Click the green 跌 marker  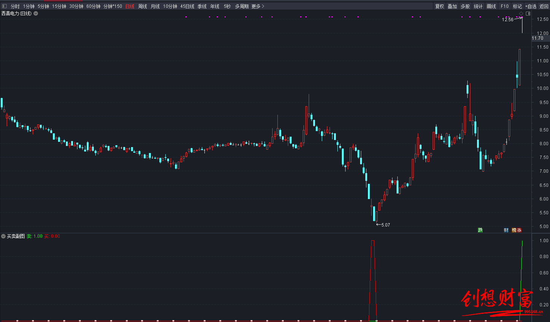(480, 230)
